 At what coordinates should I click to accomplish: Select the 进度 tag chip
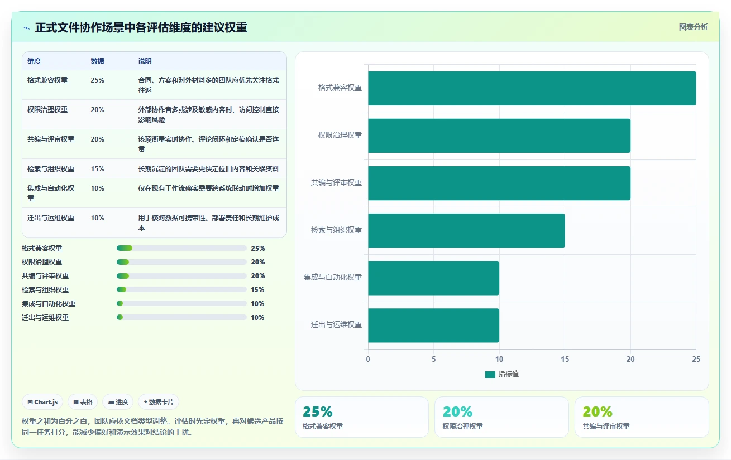(118, 402)
